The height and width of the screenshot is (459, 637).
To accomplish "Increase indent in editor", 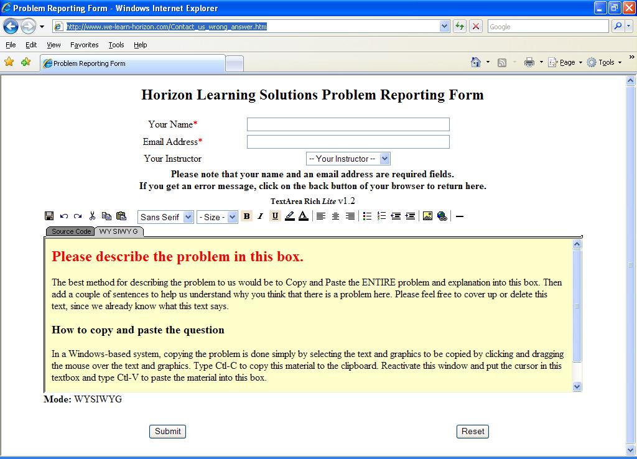I will (411, 216).
